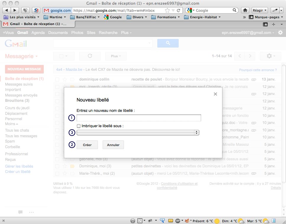
Task: Go to the older messages page arrow
Action: (x=250, y=56)
